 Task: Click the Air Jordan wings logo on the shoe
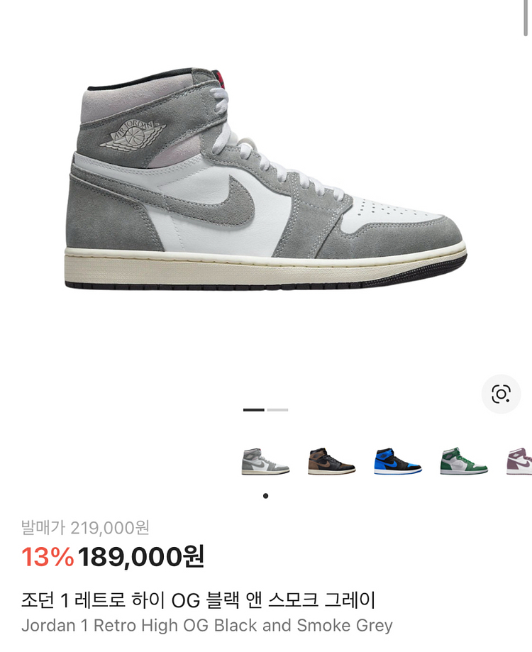point(133,134)
